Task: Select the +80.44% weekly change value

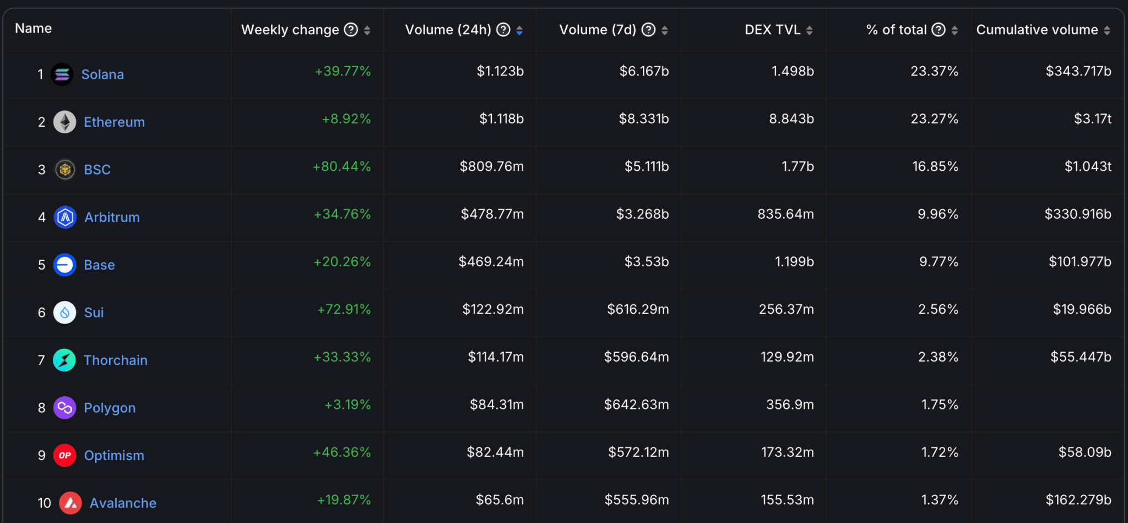Action: (x=341, y=166)
